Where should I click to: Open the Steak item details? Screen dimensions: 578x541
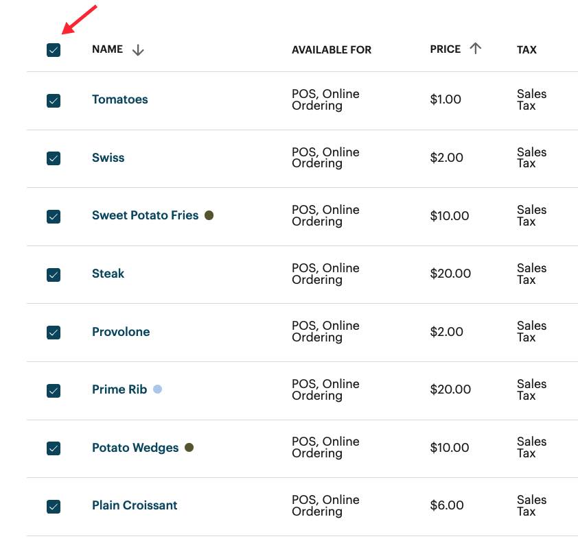(x=108, y=274)
